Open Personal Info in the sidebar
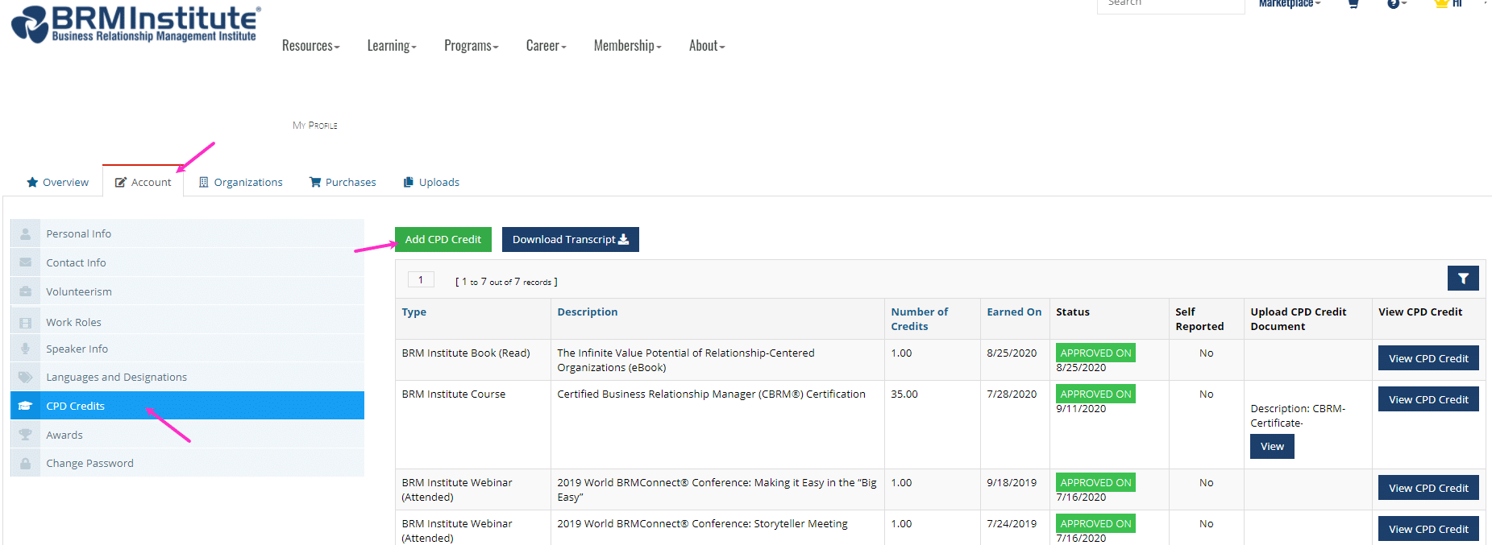Viewport: 1492px width, 545px height. (x=187, y=233)
